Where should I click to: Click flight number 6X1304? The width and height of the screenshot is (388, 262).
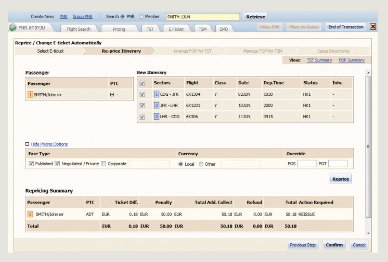click(193, 94)
